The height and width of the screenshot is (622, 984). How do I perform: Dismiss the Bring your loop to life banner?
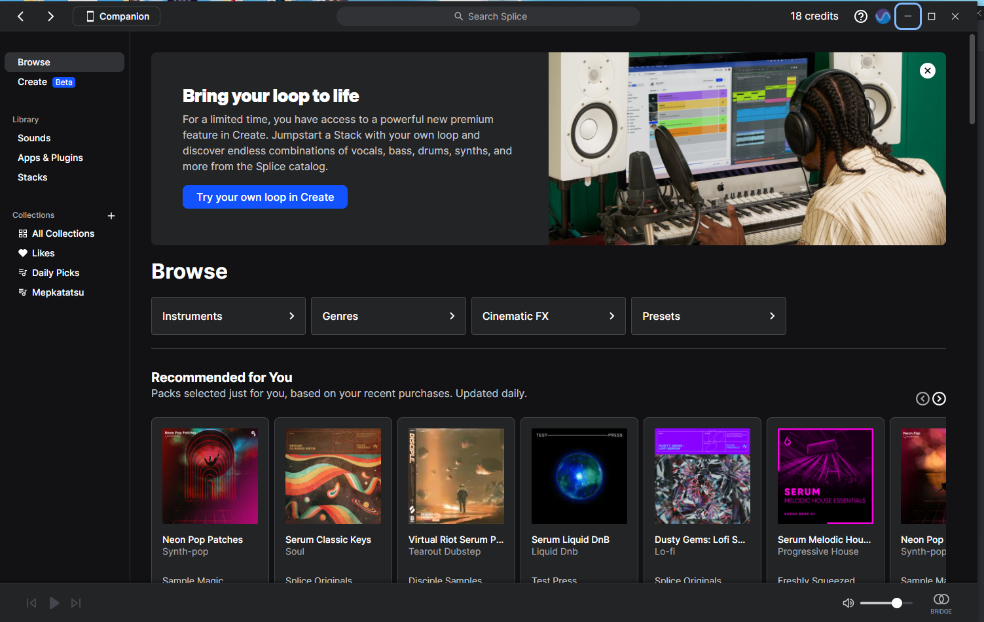coord(928,71)
